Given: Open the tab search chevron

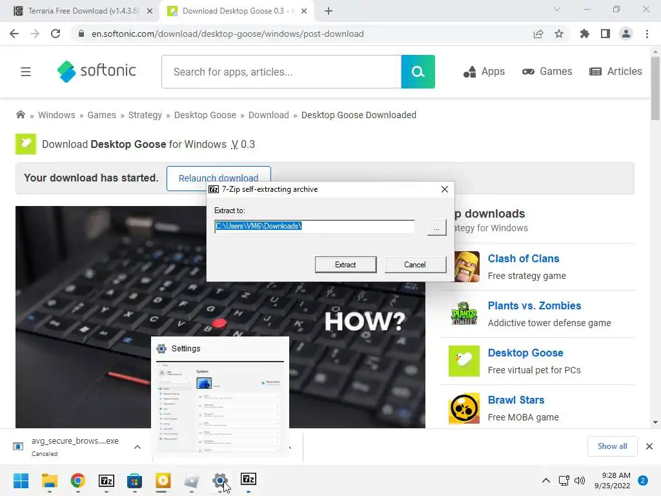Looking at the screenshot, I should pos(557,9).
